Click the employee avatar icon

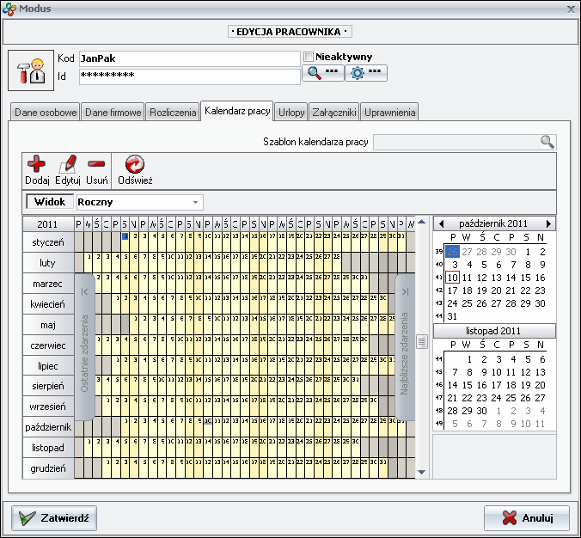[x=31, y=70]
